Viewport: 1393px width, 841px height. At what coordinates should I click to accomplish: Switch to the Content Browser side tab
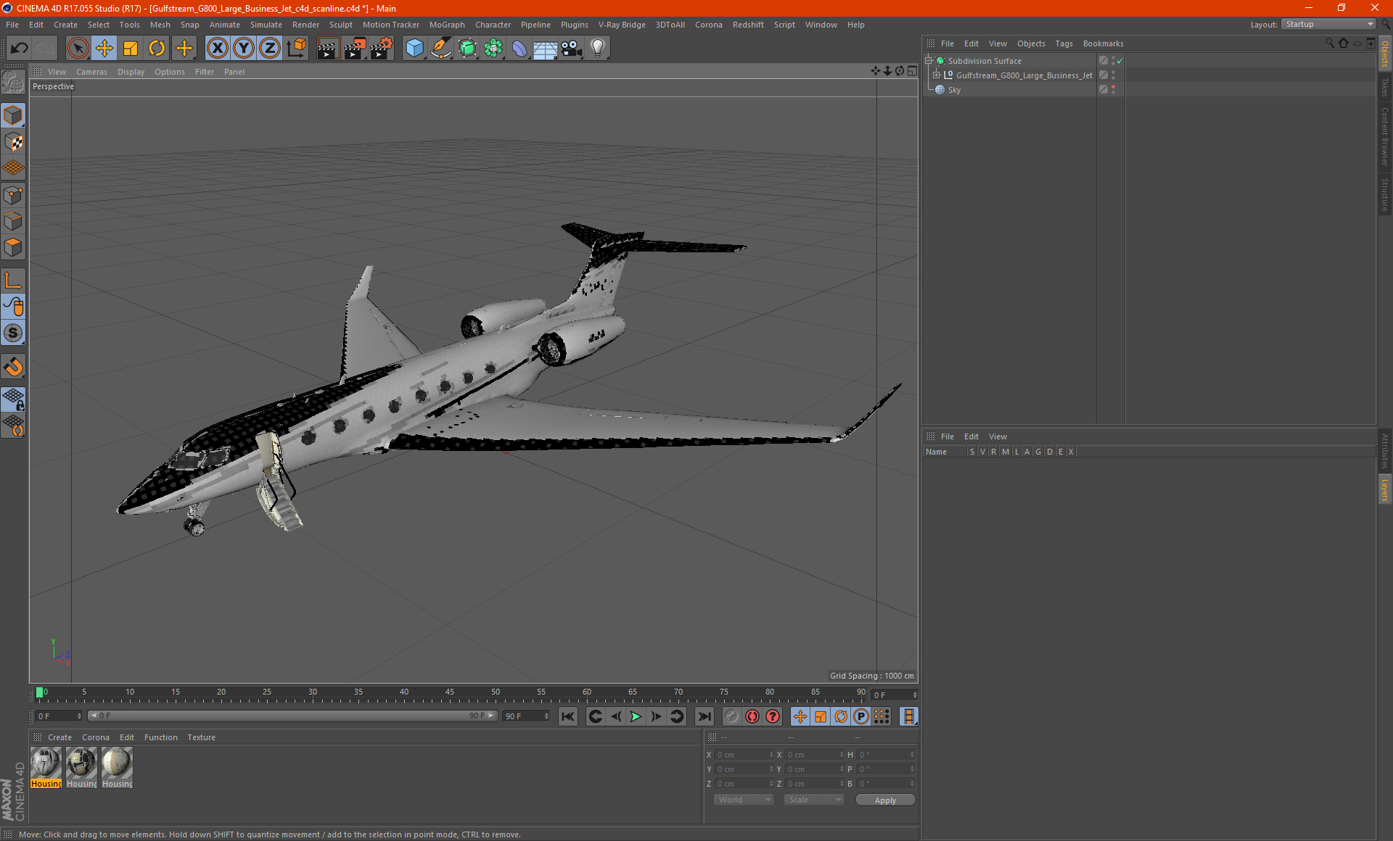pos(1385,136)
